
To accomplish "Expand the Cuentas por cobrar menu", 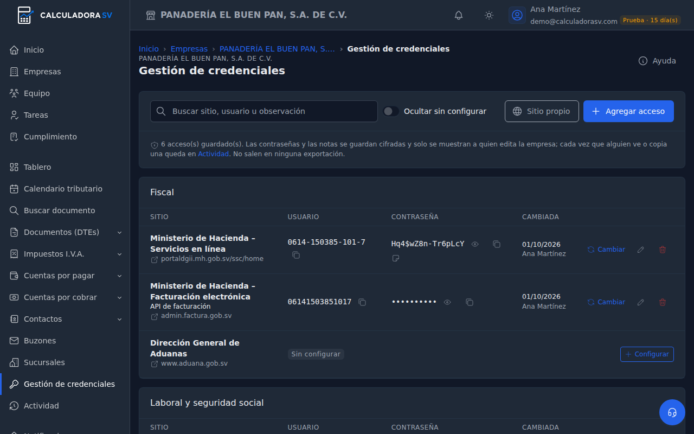I will [65, 297].
